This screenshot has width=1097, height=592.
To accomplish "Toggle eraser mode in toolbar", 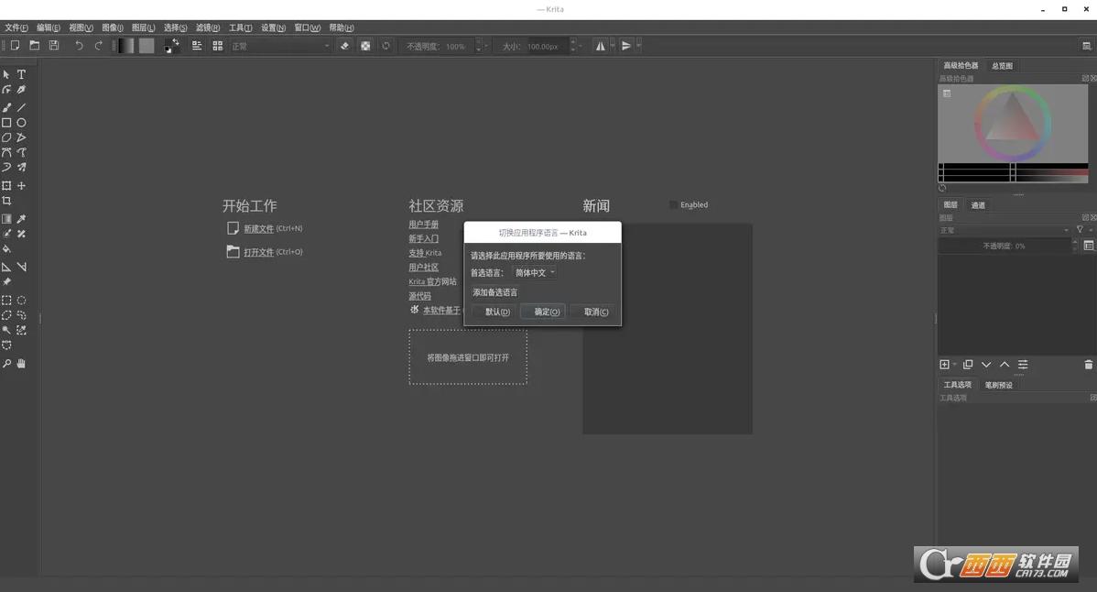I will [x=344, y=46].
